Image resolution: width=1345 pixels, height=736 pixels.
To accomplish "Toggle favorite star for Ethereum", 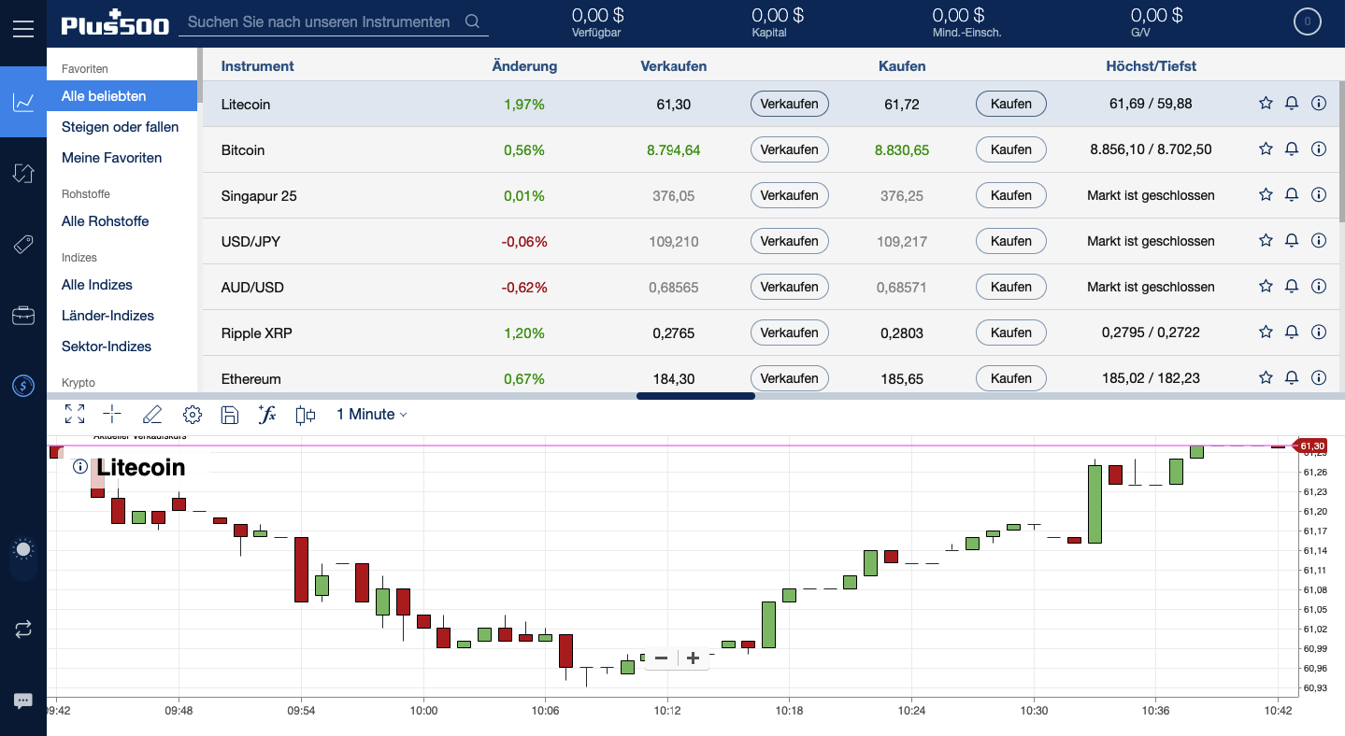I will coord(1266,378).
